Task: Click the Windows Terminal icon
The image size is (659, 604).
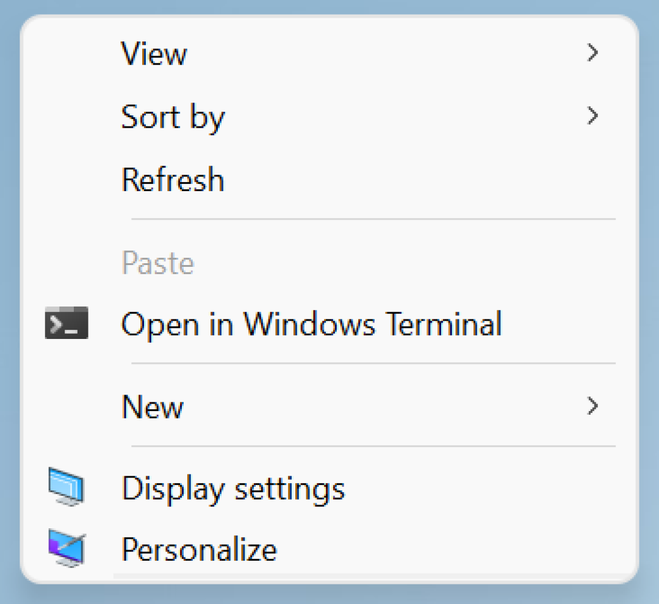Action: click(67, 322)
